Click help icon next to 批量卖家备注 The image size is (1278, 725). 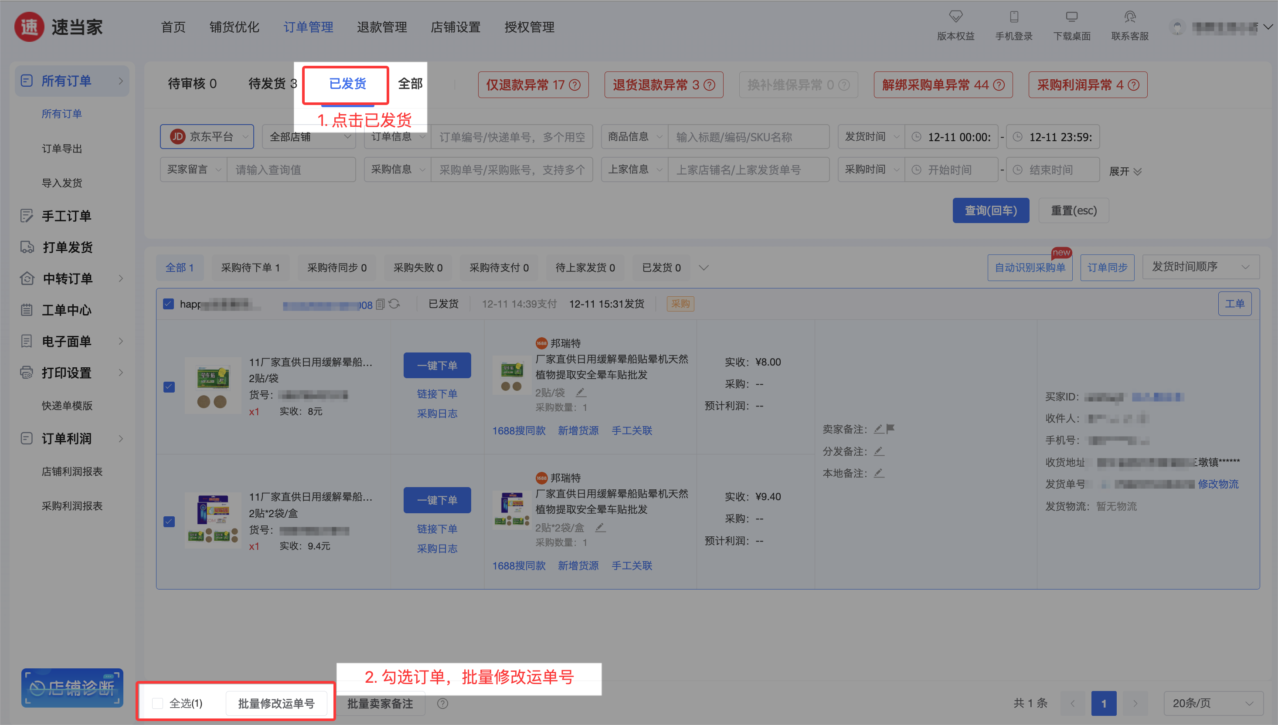pos(442,703)
